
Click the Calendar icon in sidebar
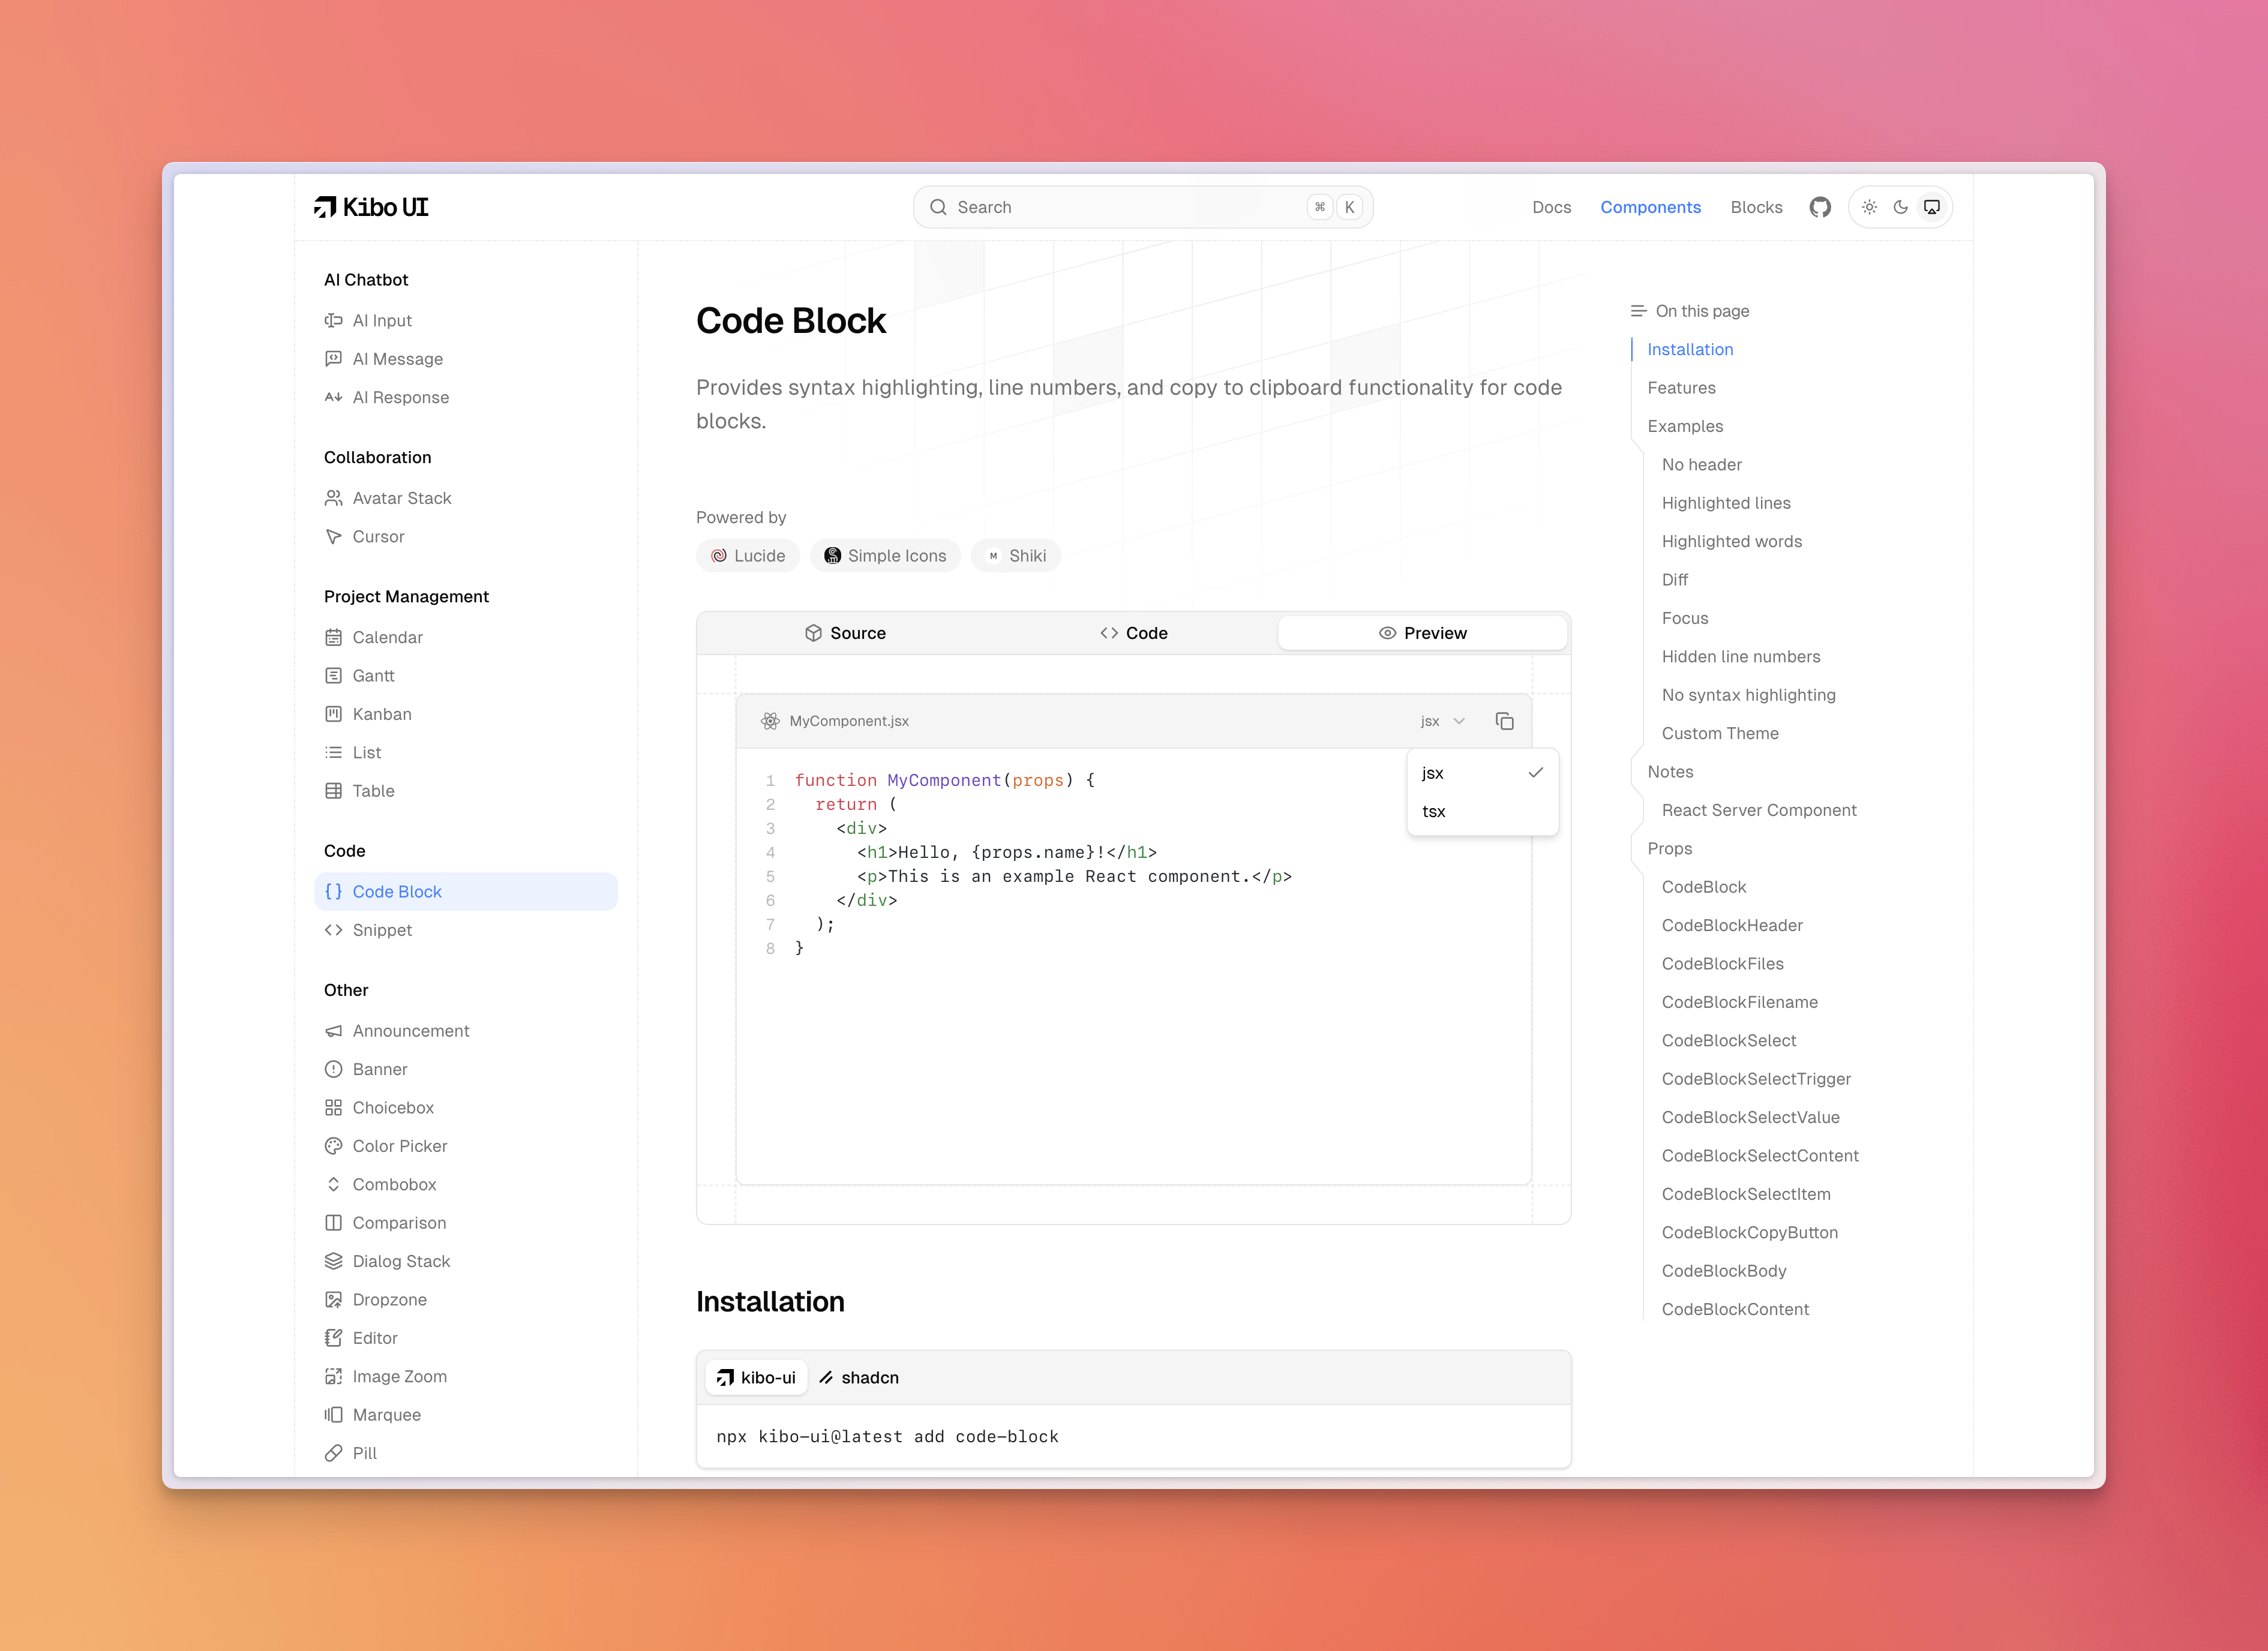pos(333,637)
